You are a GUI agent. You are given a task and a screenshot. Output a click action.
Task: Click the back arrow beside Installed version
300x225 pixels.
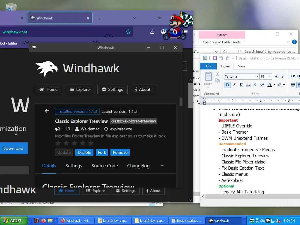pos(47,111)
